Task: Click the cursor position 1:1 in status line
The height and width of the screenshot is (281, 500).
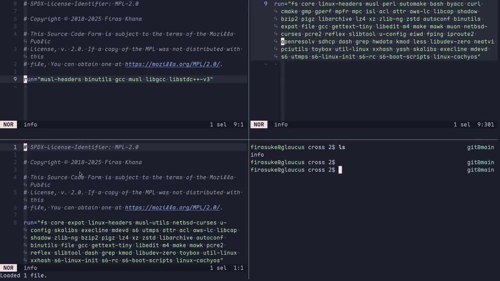Action: 239,268
